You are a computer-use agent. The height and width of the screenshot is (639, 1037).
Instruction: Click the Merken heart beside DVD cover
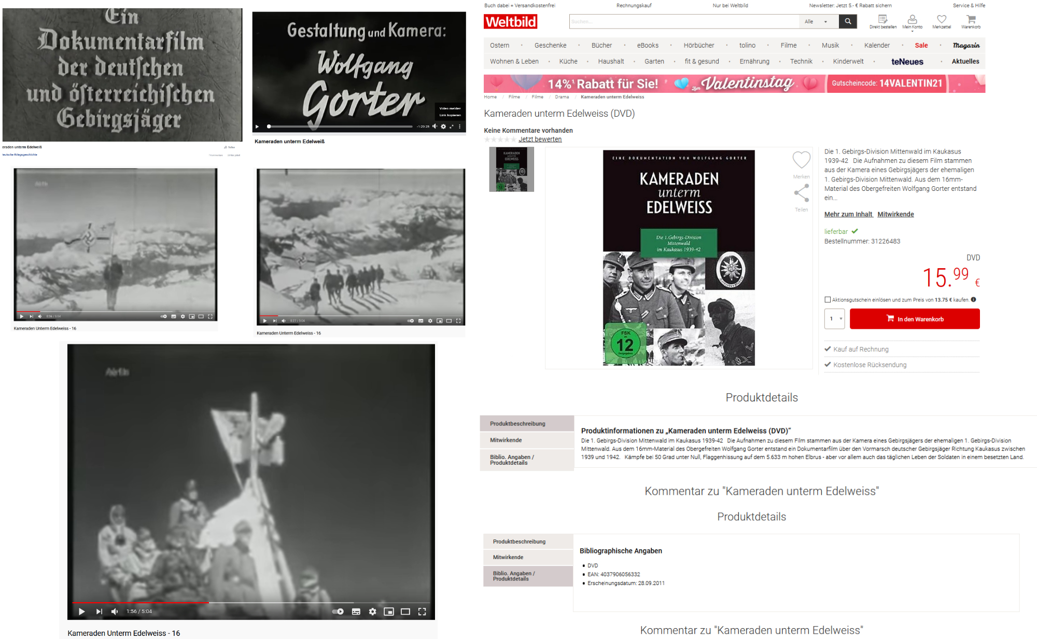click(801, 160)
